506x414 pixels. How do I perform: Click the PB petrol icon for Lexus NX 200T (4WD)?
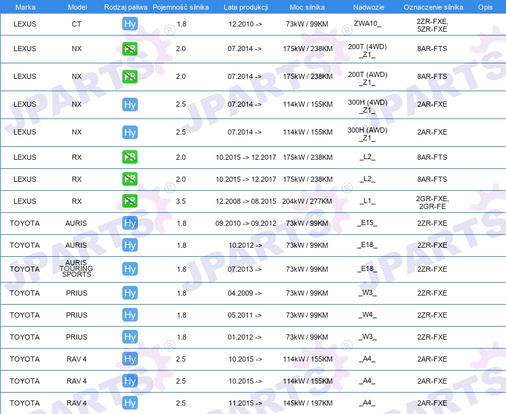pyautogui.click(x=130, y=49)
